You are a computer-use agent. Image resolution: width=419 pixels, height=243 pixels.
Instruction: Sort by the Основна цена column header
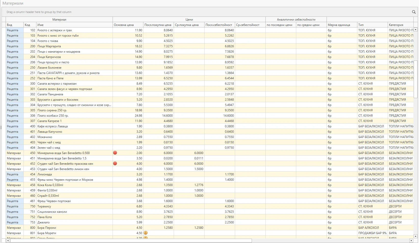pos(128,25)
